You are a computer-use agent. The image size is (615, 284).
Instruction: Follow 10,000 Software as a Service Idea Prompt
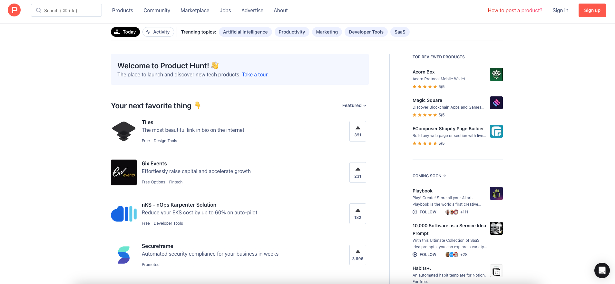(x=425, y=255)
